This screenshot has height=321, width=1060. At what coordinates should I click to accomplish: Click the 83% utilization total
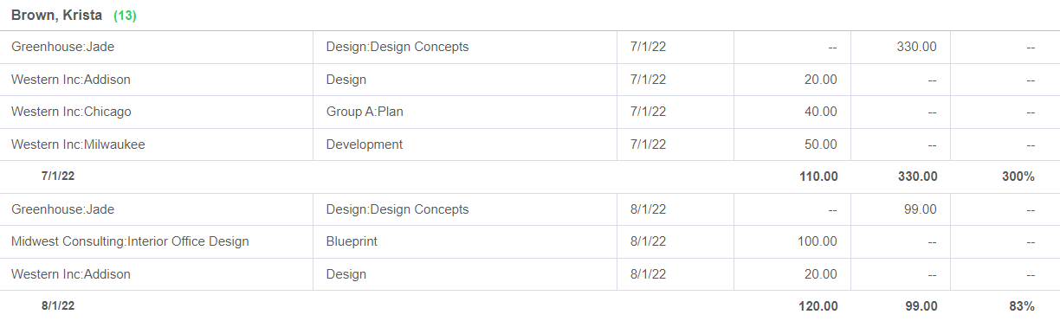coord(1021,306)
